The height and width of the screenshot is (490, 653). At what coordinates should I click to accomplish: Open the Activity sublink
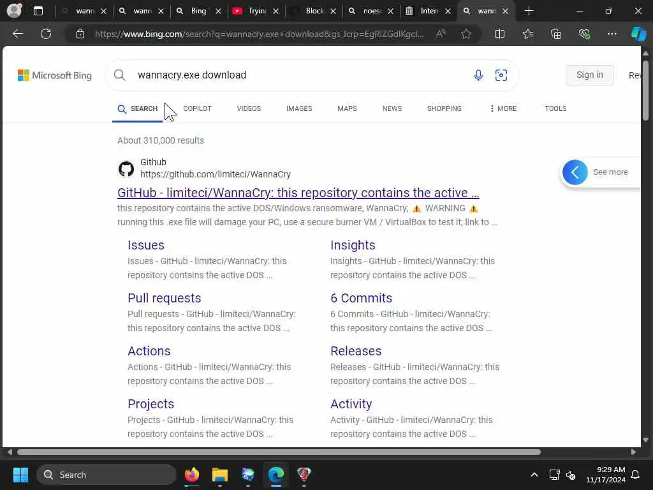coord(351,404)
